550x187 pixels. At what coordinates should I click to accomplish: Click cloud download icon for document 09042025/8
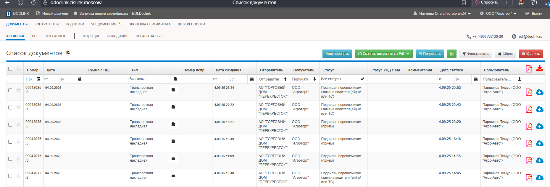[x=540, y=92]
